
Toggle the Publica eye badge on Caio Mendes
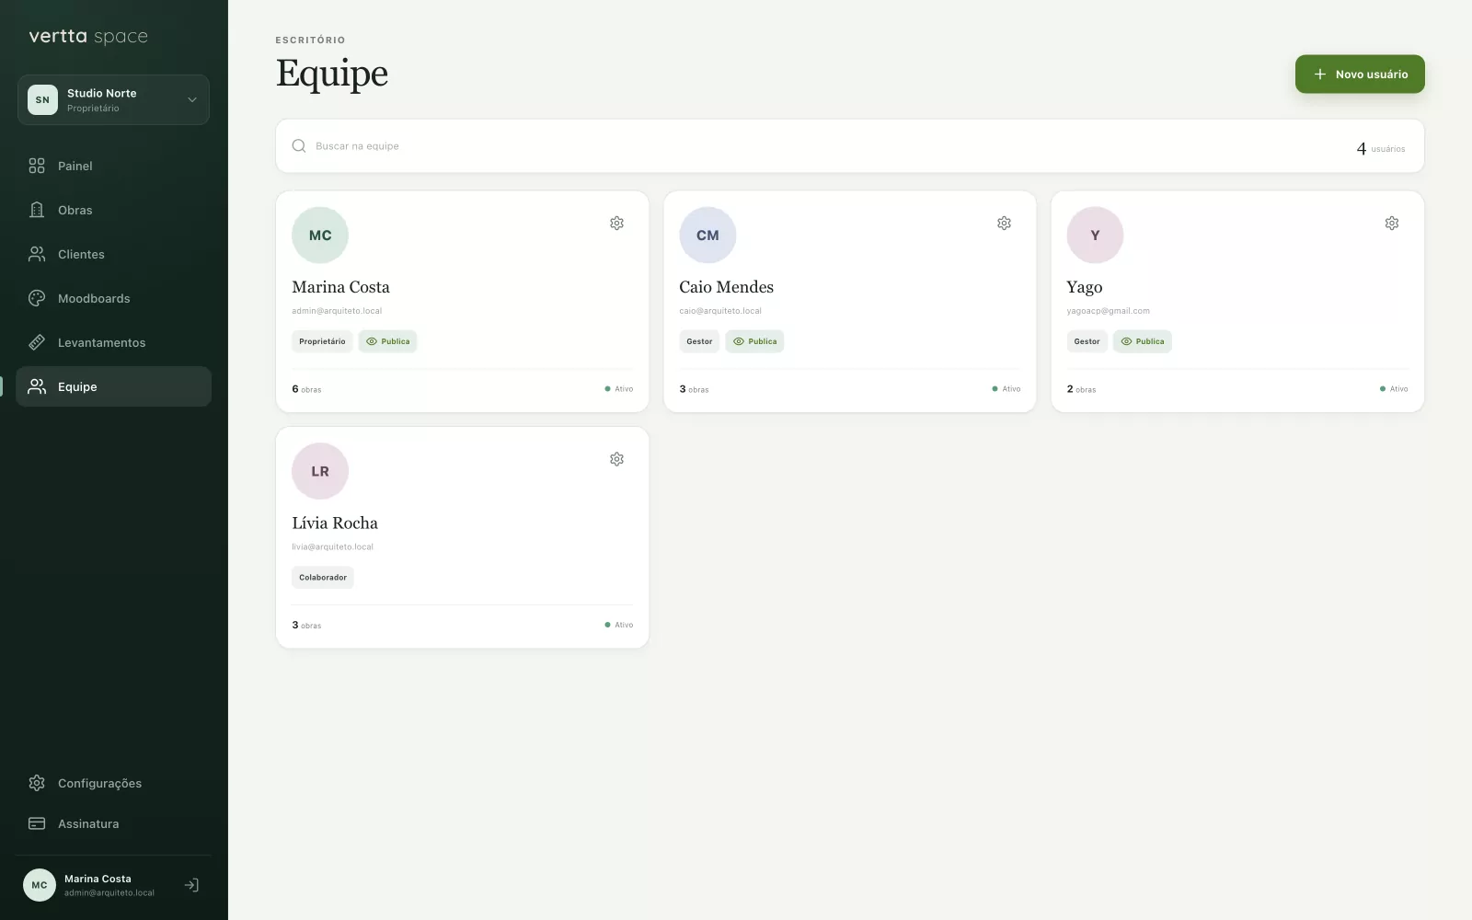[x=754, y=341]
